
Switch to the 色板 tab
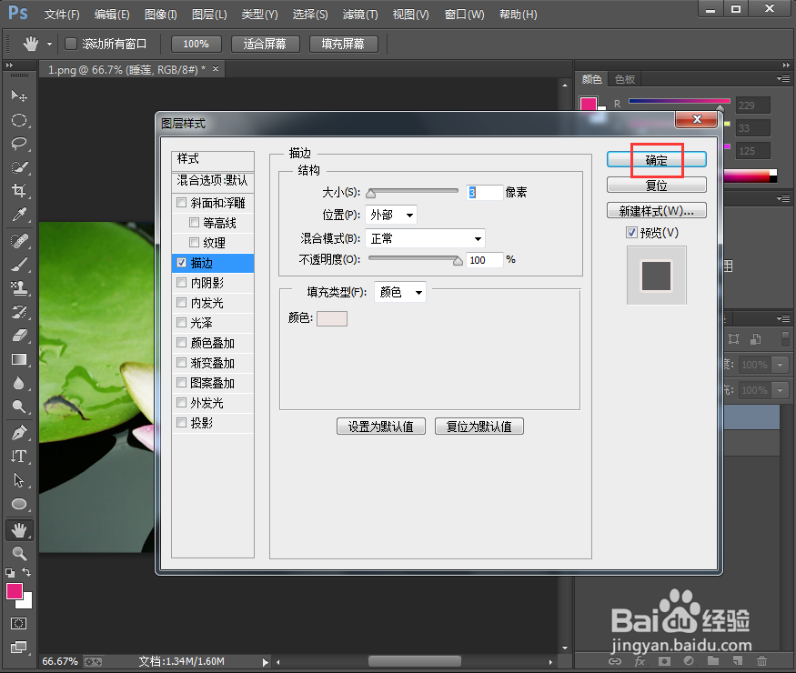click(x=625, y=79)
